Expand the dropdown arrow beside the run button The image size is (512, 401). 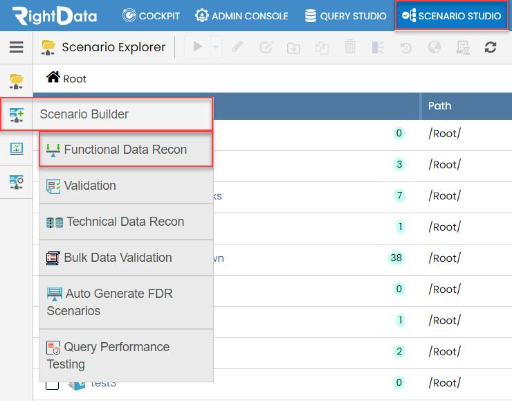tap(216, 47)
